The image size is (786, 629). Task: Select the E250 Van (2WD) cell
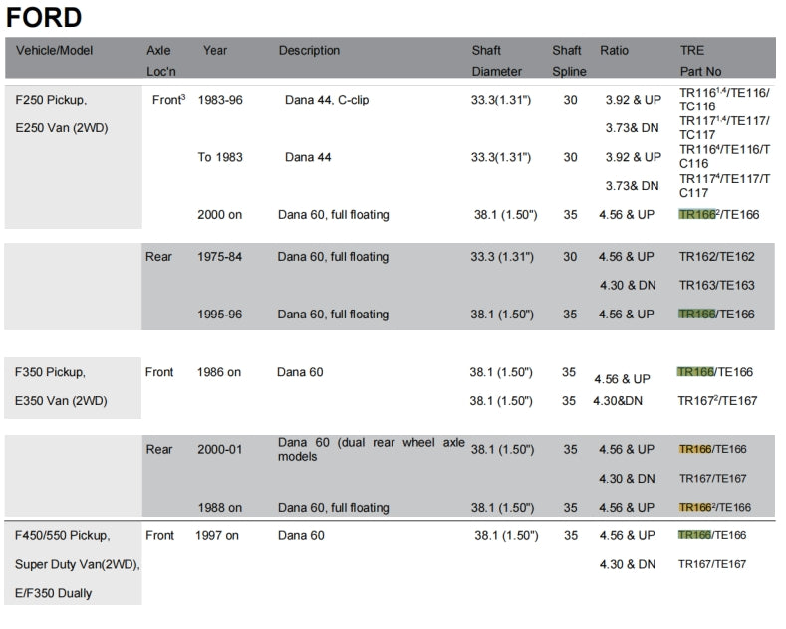click(x=61, y=129)
